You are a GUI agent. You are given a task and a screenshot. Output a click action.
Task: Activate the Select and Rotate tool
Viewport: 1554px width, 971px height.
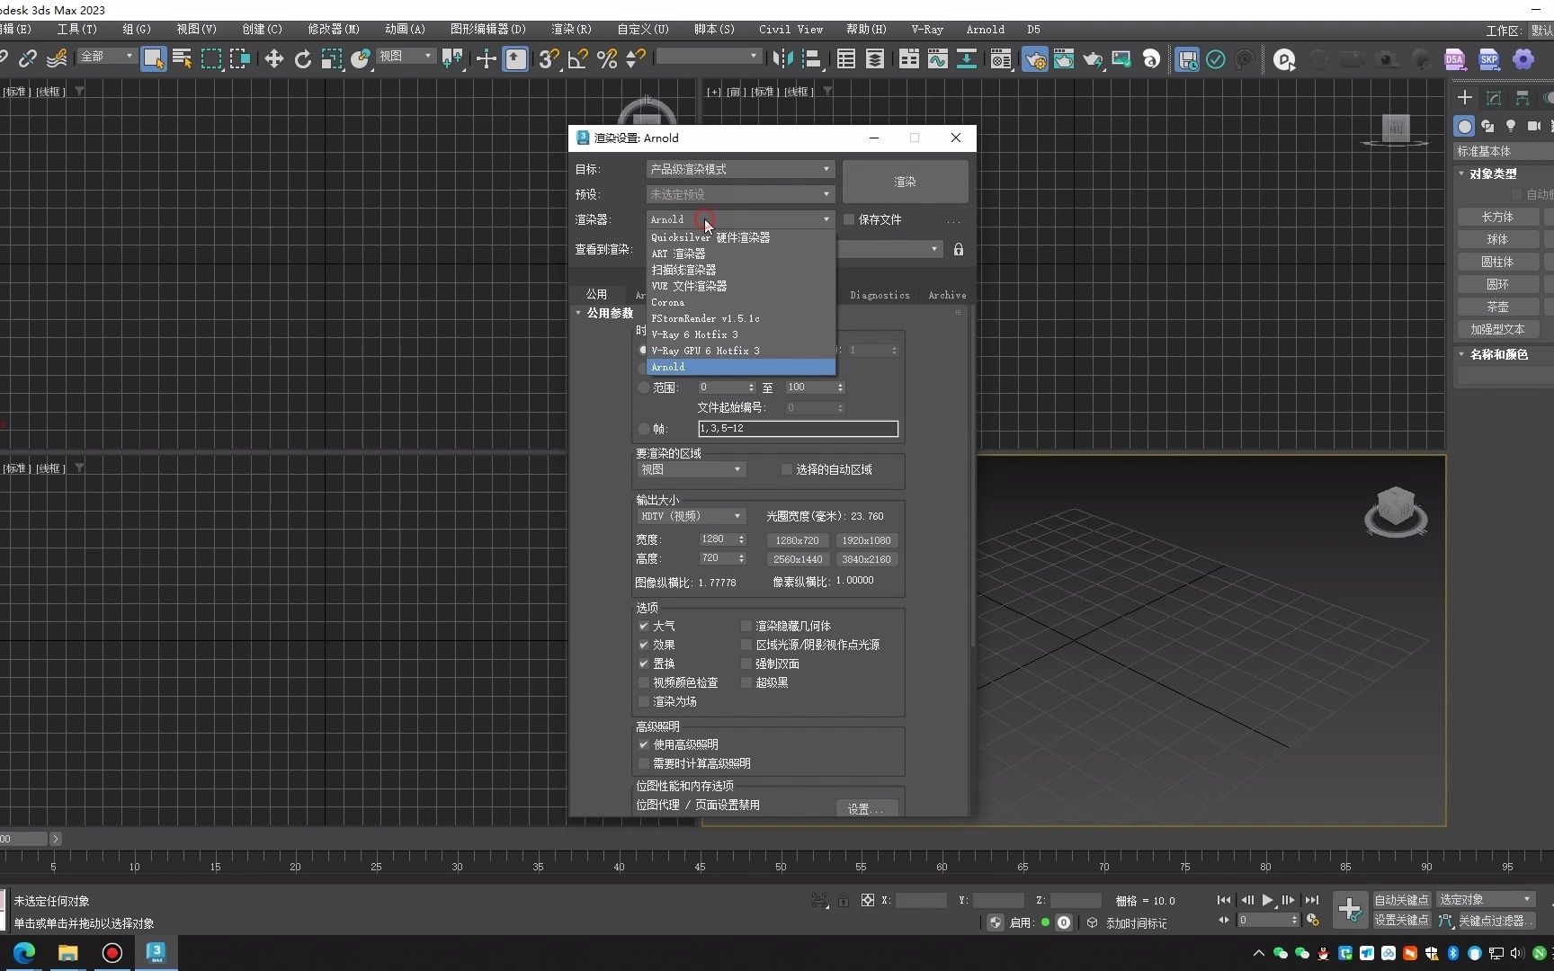[302, 59]
